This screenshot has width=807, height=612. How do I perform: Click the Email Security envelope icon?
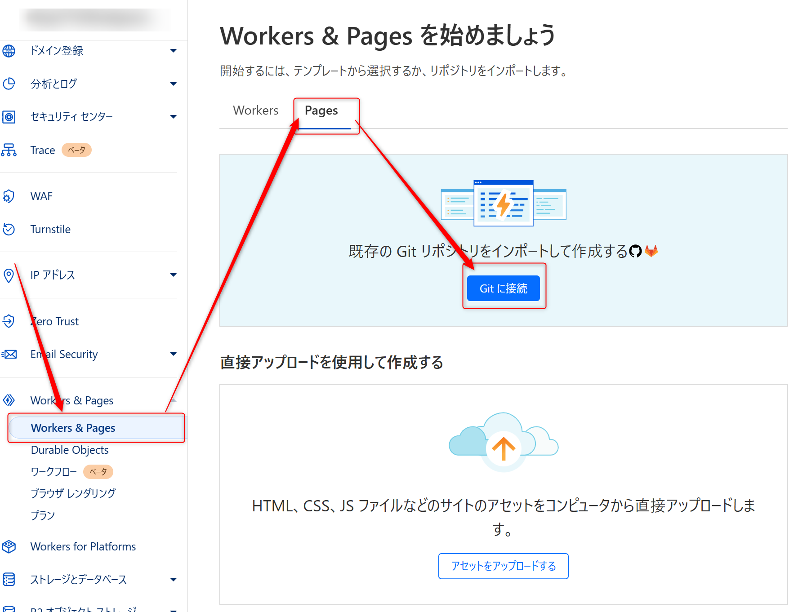(9, 355)
